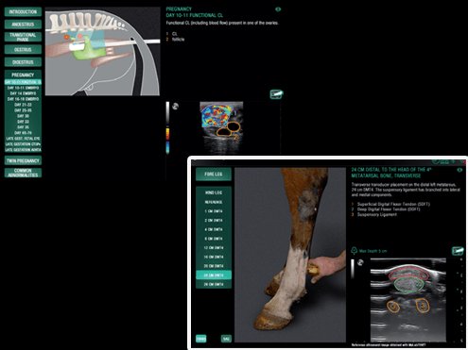The width and height of the screenshot is (468, 350).
Task: Click the globe icon beside the Doppler ultrasound
Action: pos(175,107)
